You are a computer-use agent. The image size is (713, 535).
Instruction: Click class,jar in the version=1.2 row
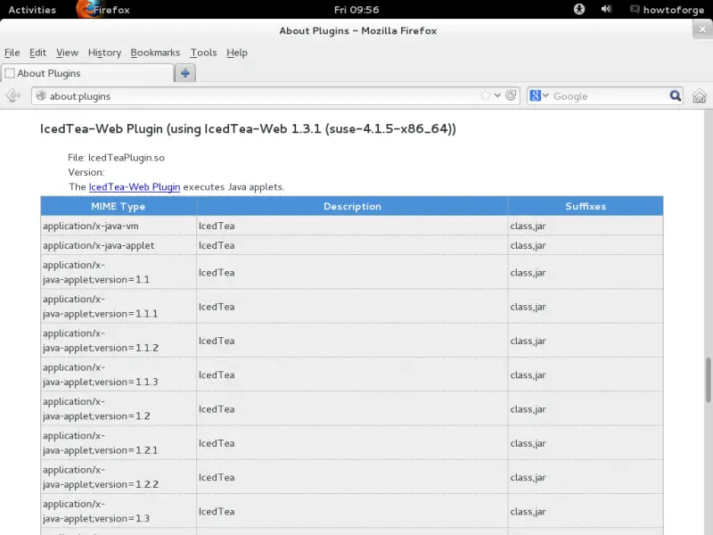point(528,409)
